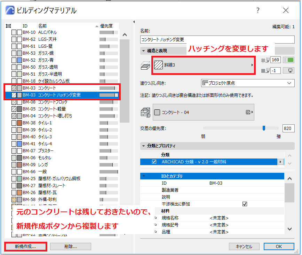Click the 削除... button

tap(71, 247)
